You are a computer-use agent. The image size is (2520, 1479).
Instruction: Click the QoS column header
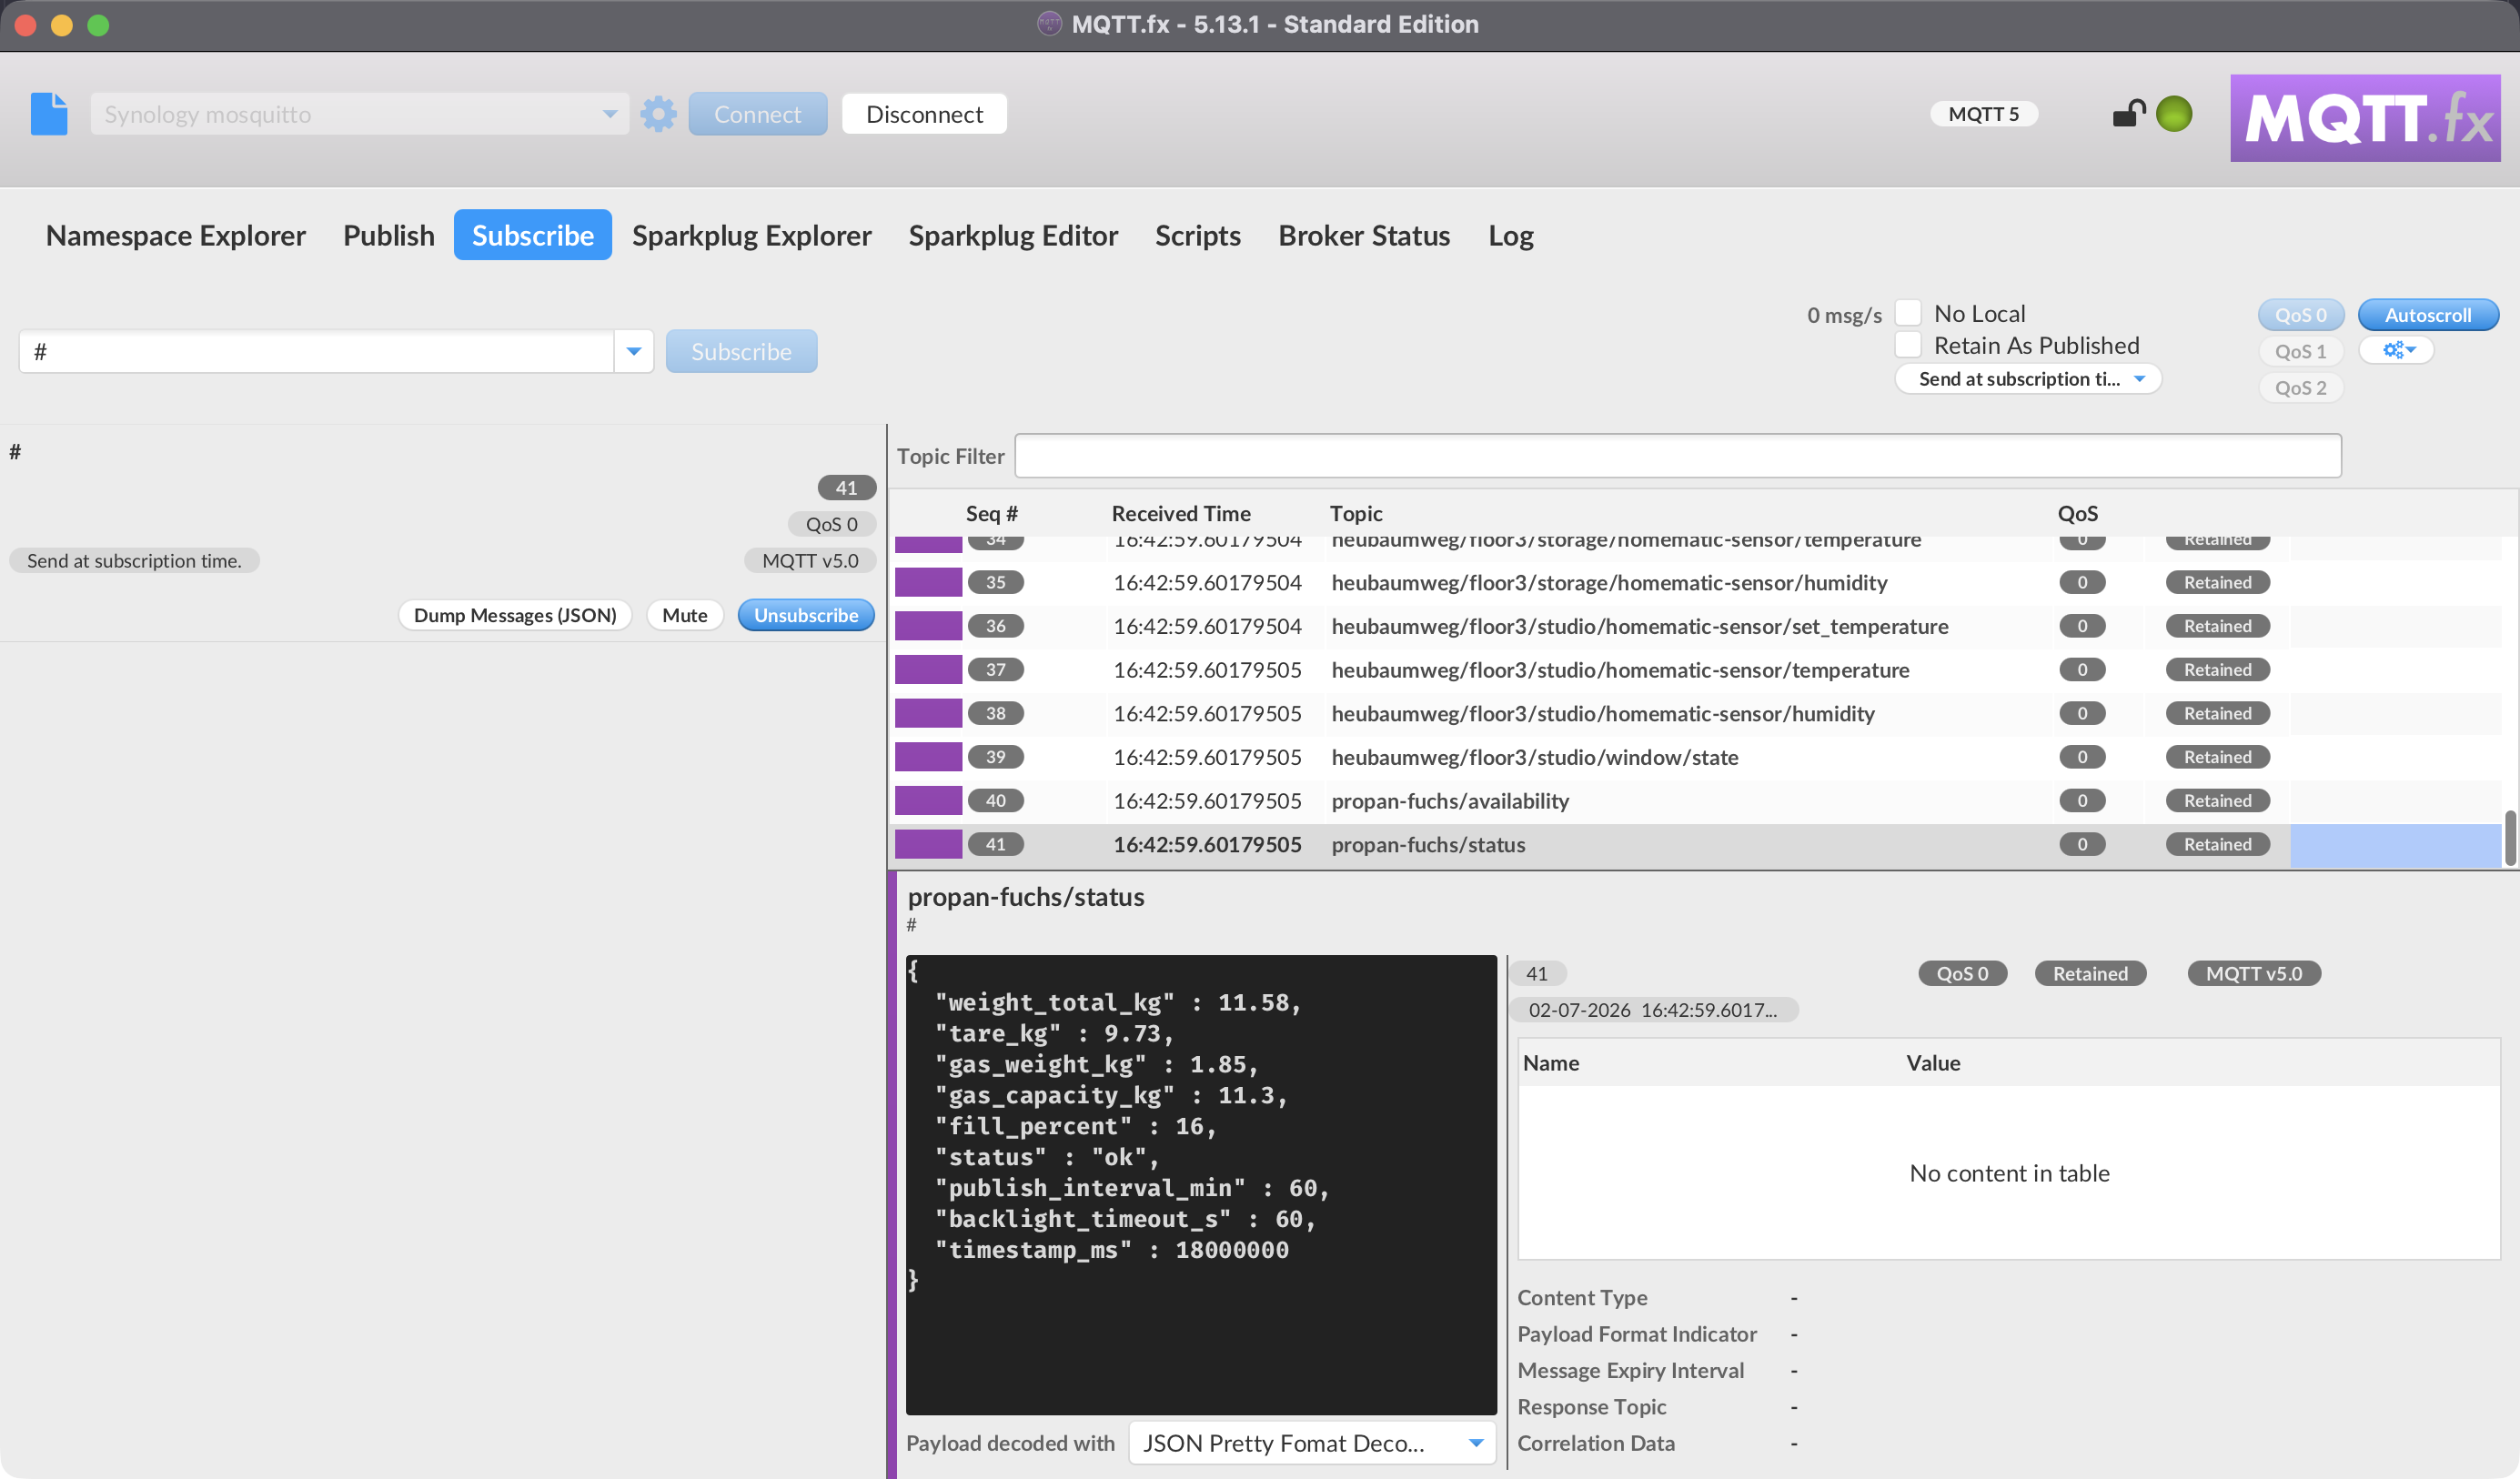(2077, 513)
